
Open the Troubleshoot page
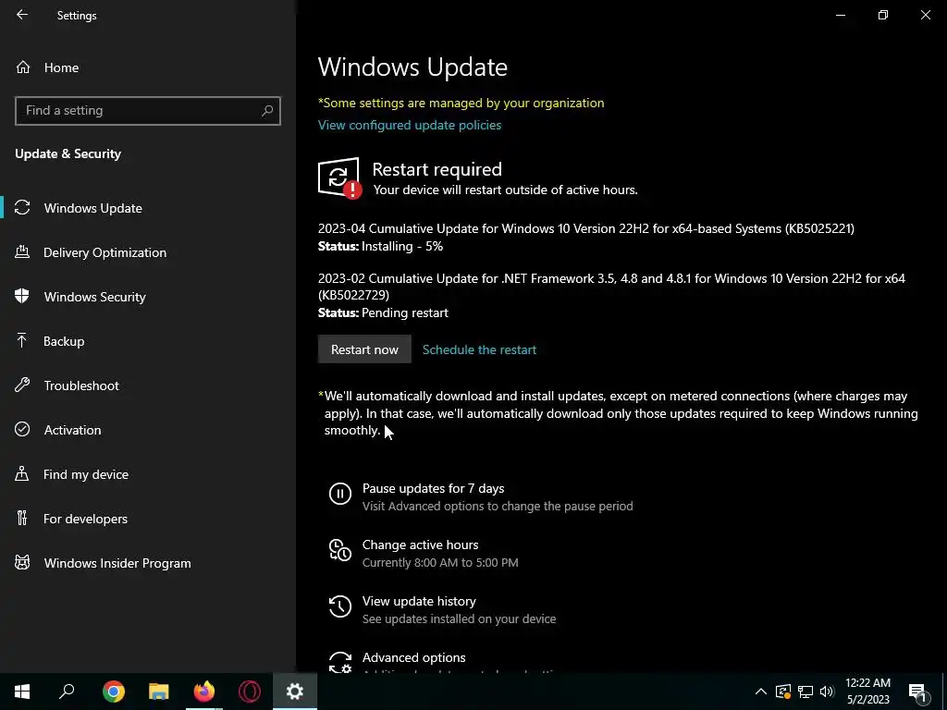tap(81, 386)
